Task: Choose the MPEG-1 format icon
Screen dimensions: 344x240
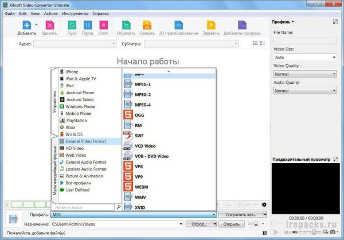Action: (x=128, y=84)
